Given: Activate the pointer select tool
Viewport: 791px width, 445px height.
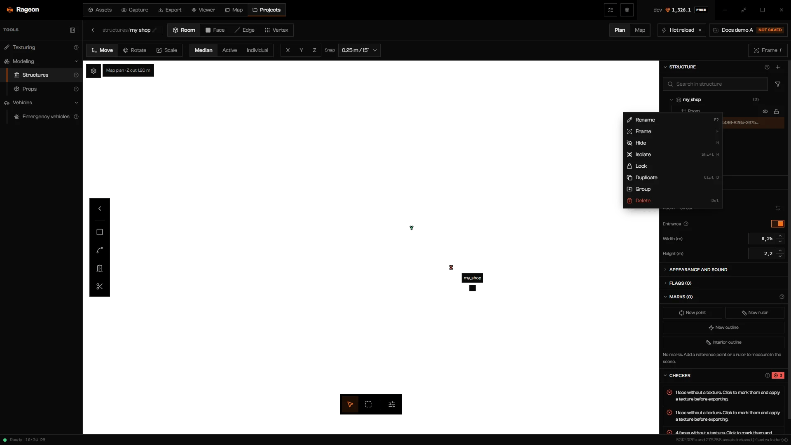Looking at the screenshot, I should coord(350,404).
